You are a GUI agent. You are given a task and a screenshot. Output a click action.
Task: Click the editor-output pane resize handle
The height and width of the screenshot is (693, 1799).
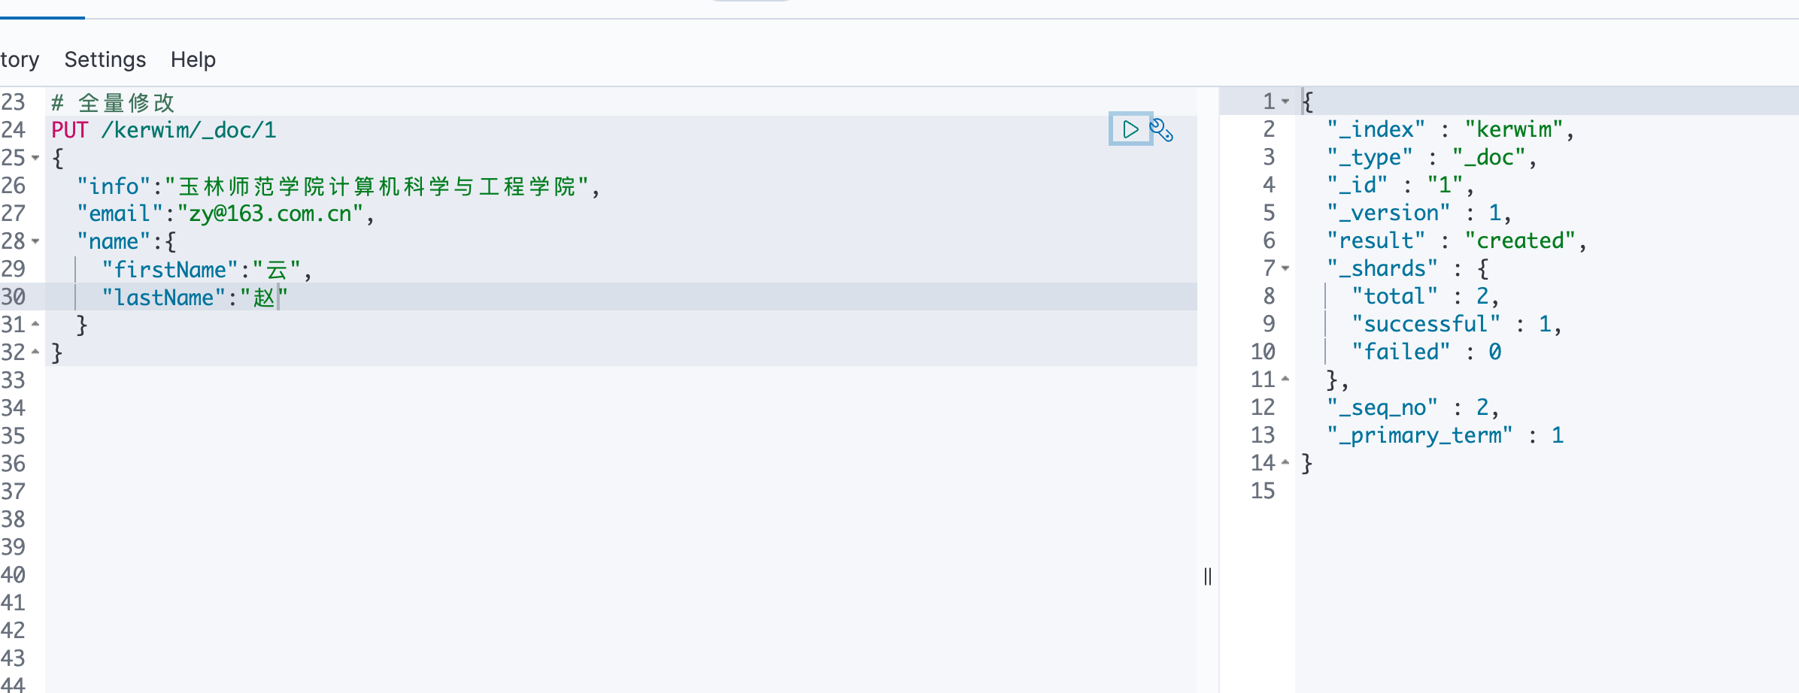tap(1208, 576)
